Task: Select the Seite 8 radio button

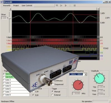Action: [4, 95]
